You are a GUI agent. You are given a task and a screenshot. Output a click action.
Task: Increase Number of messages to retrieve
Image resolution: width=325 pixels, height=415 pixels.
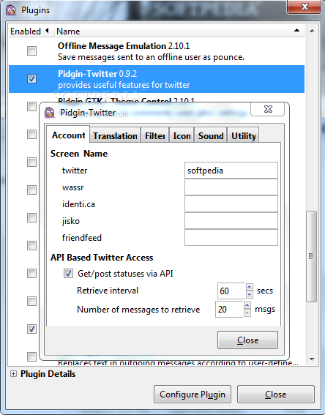247,305
